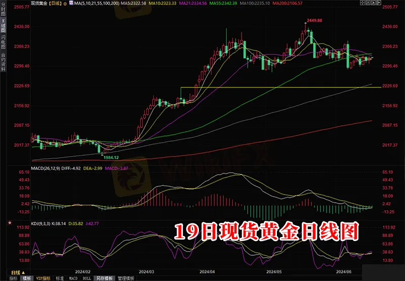Choose the MACD template button
Screen dimensions: 405x281
coord(73,278)
